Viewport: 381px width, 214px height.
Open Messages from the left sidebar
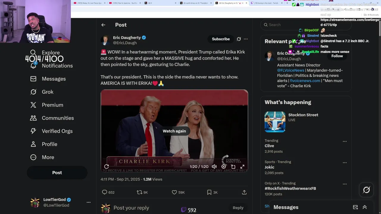pyautogui.click(x=48, y=79)
